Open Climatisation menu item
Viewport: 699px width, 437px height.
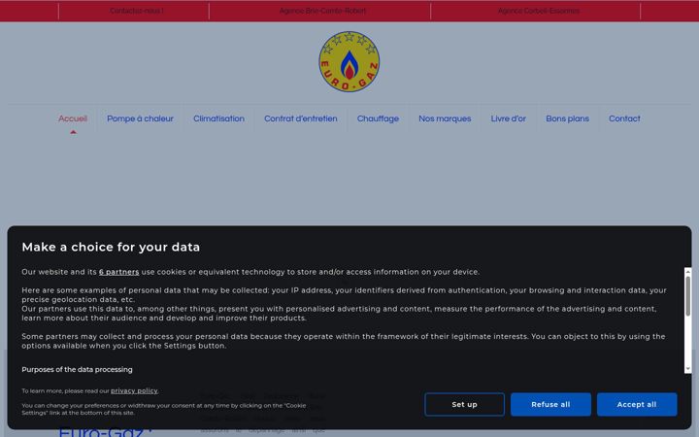coord(218,118)
